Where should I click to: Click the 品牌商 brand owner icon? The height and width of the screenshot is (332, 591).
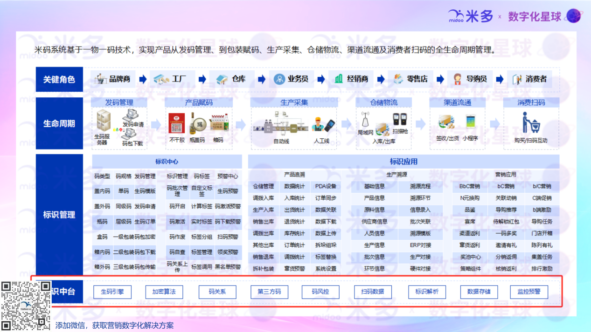[x=100, y=79]
